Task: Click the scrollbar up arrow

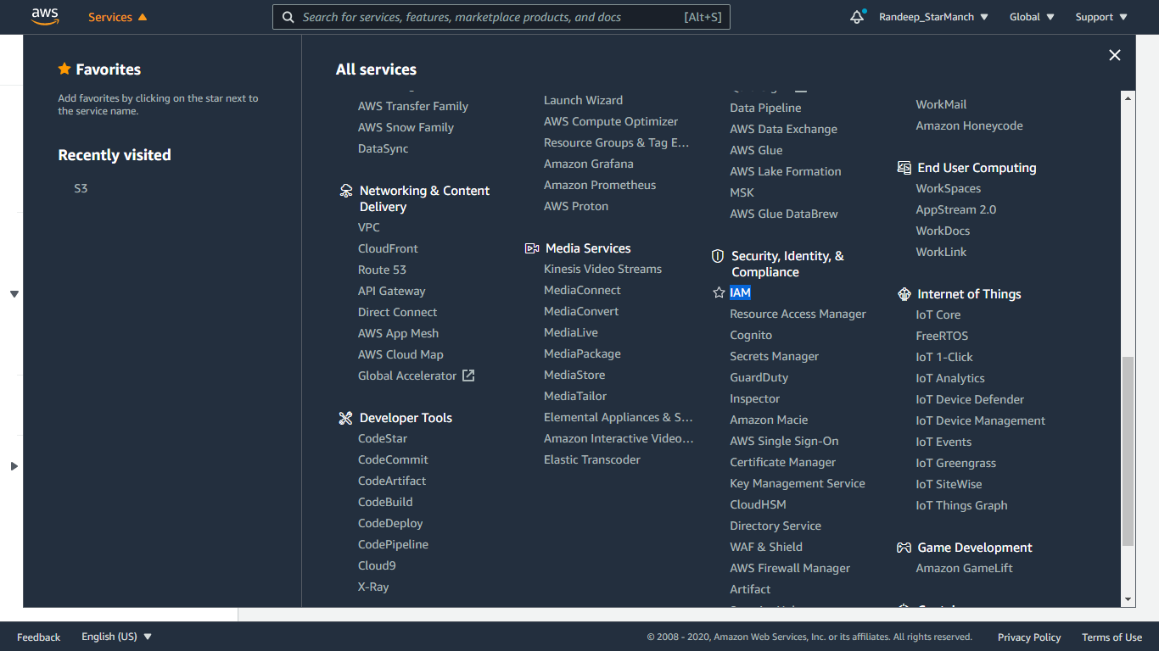Action: [1128, 97]
